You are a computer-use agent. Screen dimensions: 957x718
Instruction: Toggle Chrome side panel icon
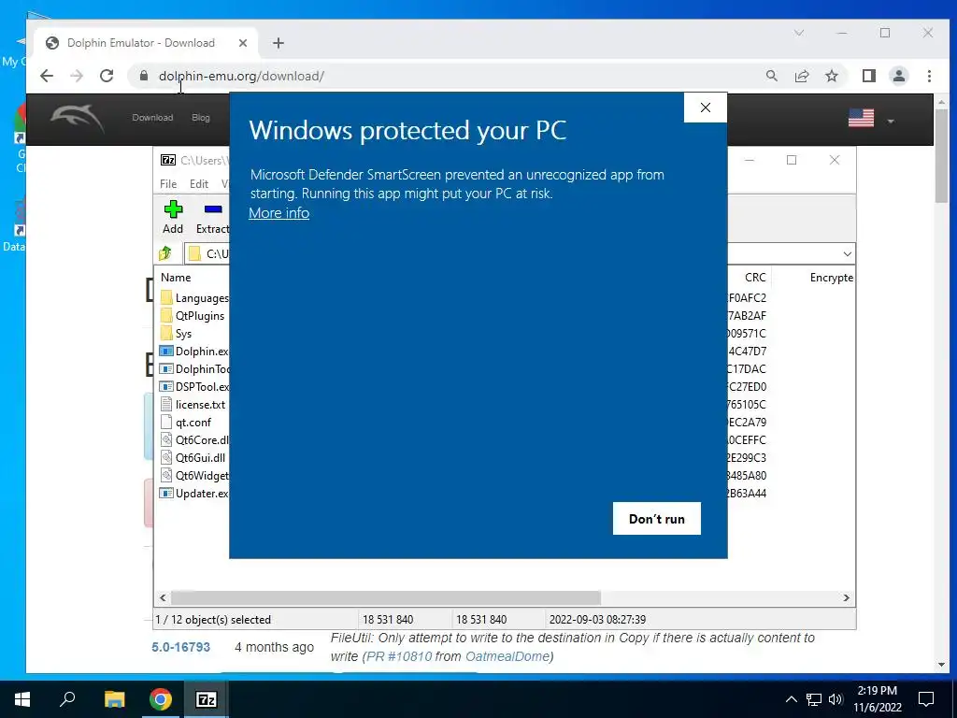click(869, 76)
